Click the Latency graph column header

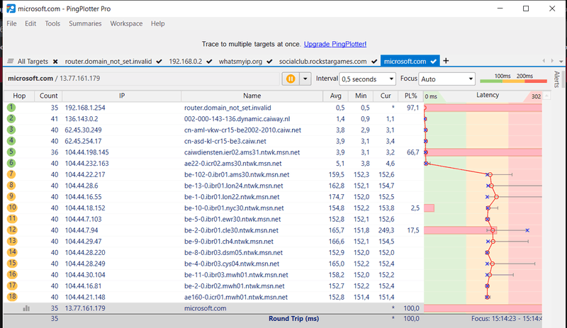pyautogui.click(x=488, y=95)
